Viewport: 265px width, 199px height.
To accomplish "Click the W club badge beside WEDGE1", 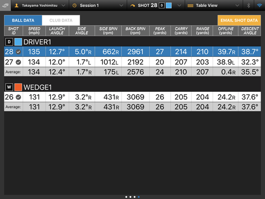I will click(x=9, y=87).
